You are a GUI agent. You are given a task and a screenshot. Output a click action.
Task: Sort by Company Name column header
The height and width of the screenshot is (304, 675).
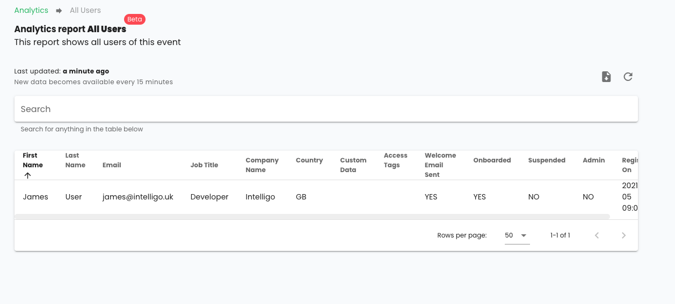pos(262,165)
